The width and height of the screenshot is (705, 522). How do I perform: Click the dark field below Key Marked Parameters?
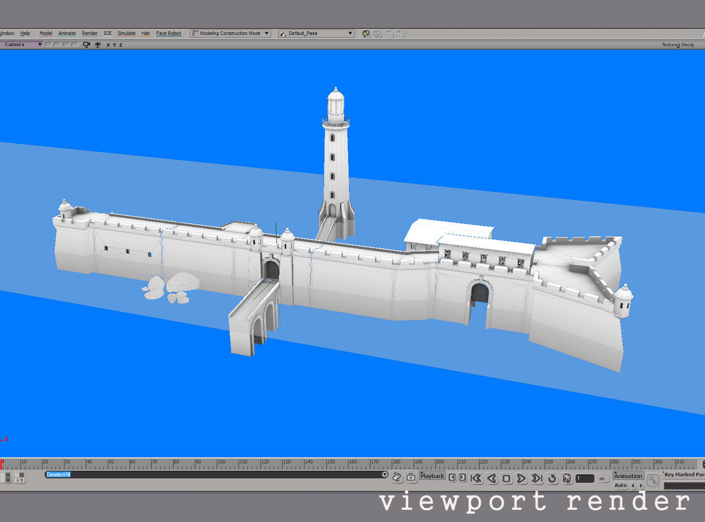[x=684, y=486]
